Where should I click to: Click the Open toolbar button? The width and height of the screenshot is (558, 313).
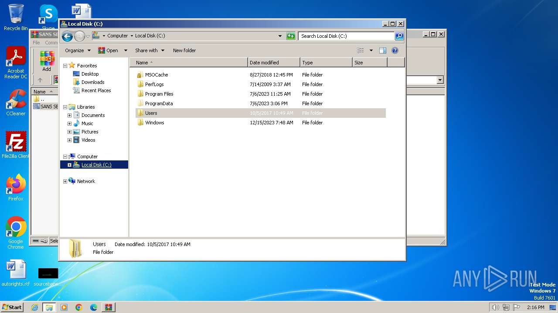coord(108,50)
